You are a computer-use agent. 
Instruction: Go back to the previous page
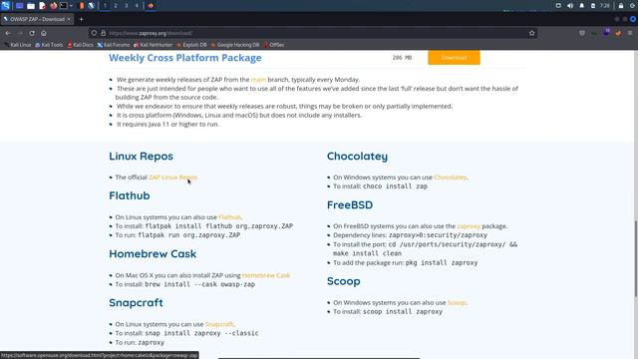pos(8,33)
